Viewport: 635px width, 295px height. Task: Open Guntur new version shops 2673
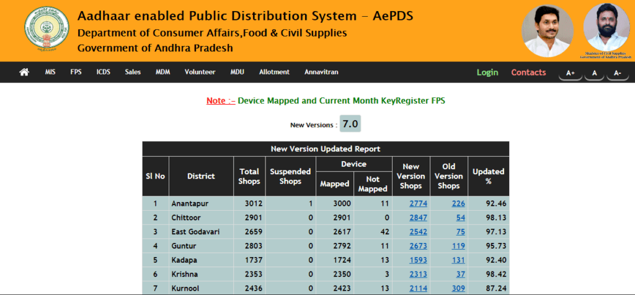(x=418, y=246)
